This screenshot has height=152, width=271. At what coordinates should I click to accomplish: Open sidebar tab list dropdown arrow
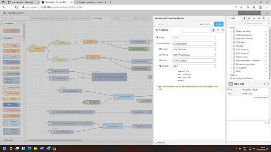[x=268, y=18]
